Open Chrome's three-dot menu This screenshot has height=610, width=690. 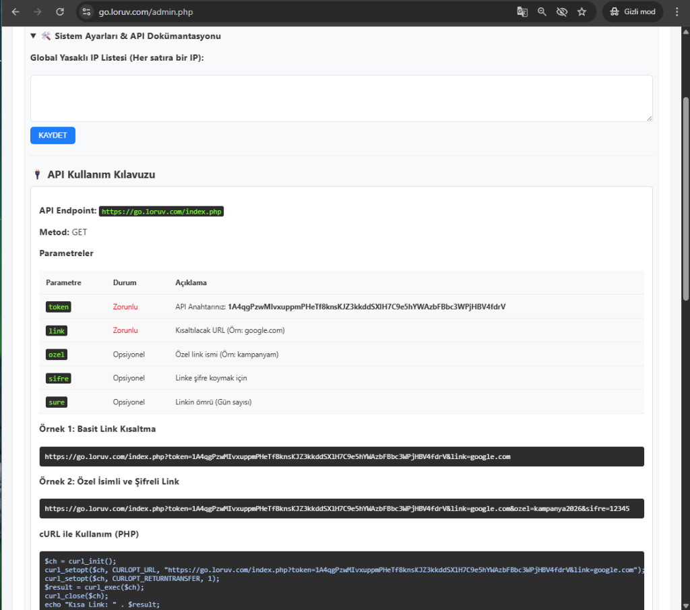coord(677,11)
